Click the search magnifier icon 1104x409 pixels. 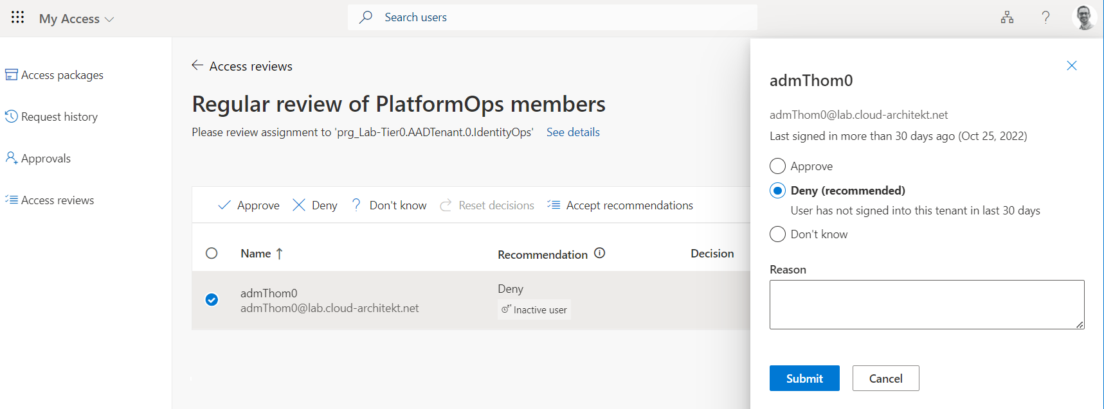pyautogui.click(x=366, y=17)
